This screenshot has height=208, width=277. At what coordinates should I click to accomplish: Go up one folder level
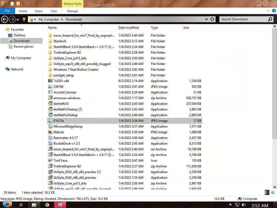[x=24, y=19]
